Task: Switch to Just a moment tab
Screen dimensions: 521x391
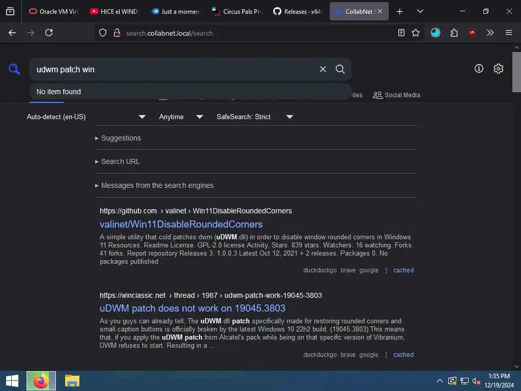Action: point(175,11)
